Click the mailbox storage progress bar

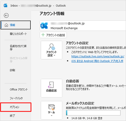tap(93, 113)
